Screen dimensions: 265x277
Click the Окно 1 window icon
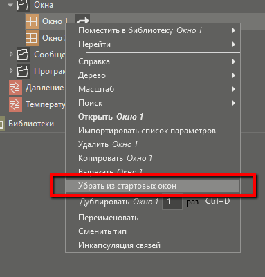click(32, 21)
